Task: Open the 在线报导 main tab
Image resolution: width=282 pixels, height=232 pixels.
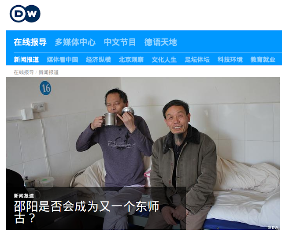Action: click(x=30, y=42)
